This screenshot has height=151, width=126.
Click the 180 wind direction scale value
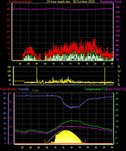click(x=9, y=76)
